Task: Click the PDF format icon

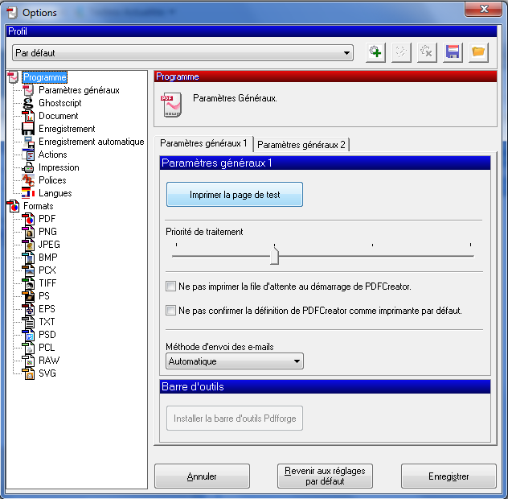Action: pyautogui.click(x=28, y=219)
